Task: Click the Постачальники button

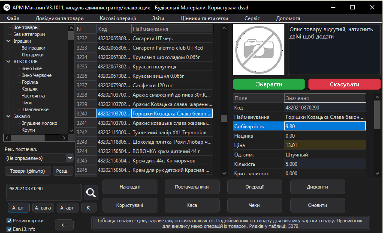Action: tap(192, 187)
